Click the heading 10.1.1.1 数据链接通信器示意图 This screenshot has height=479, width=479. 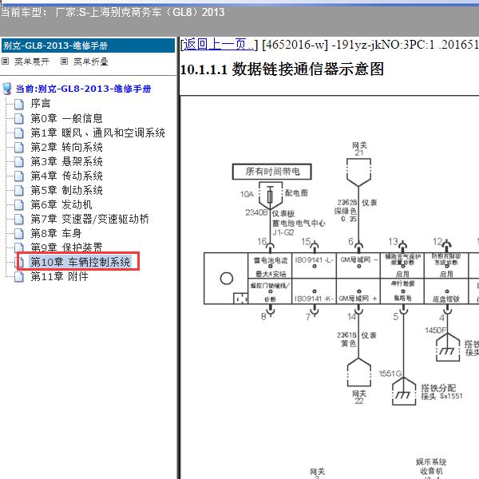[282, 69]
